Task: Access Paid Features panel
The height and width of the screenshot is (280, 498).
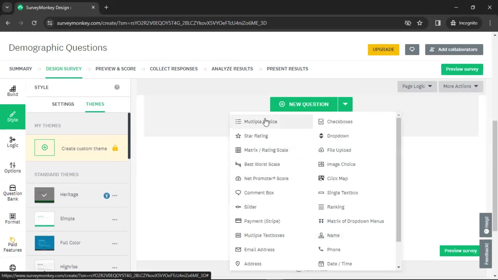Action: (x=12, y=244)
